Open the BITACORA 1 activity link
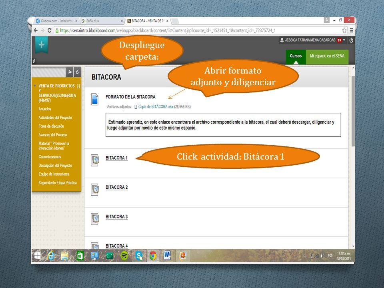This screenshot has width=384, height=288. [116, 158]
